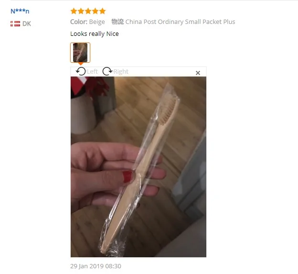
Task: Click the orange pointer below the thumbnail
Action: click(81, 64)
